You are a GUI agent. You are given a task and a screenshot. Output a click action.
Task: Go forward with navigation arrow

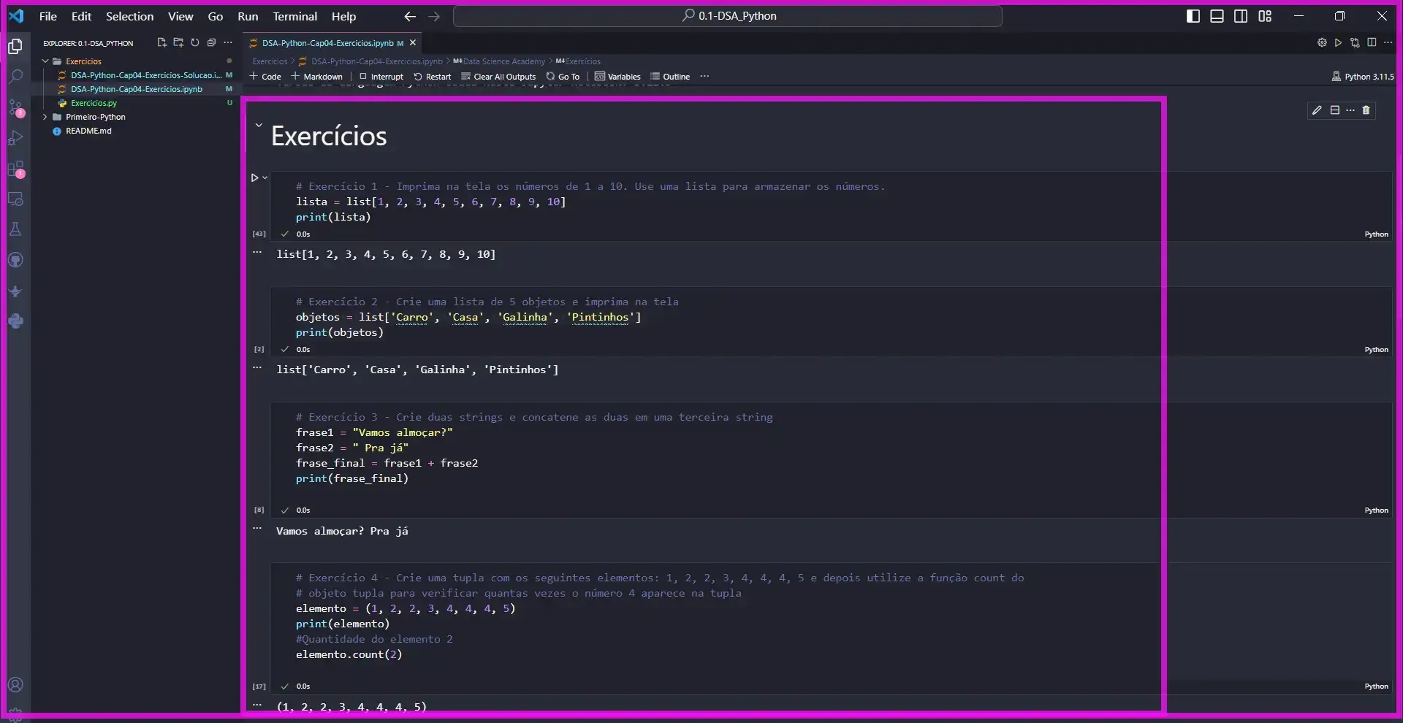coord(434,16)
